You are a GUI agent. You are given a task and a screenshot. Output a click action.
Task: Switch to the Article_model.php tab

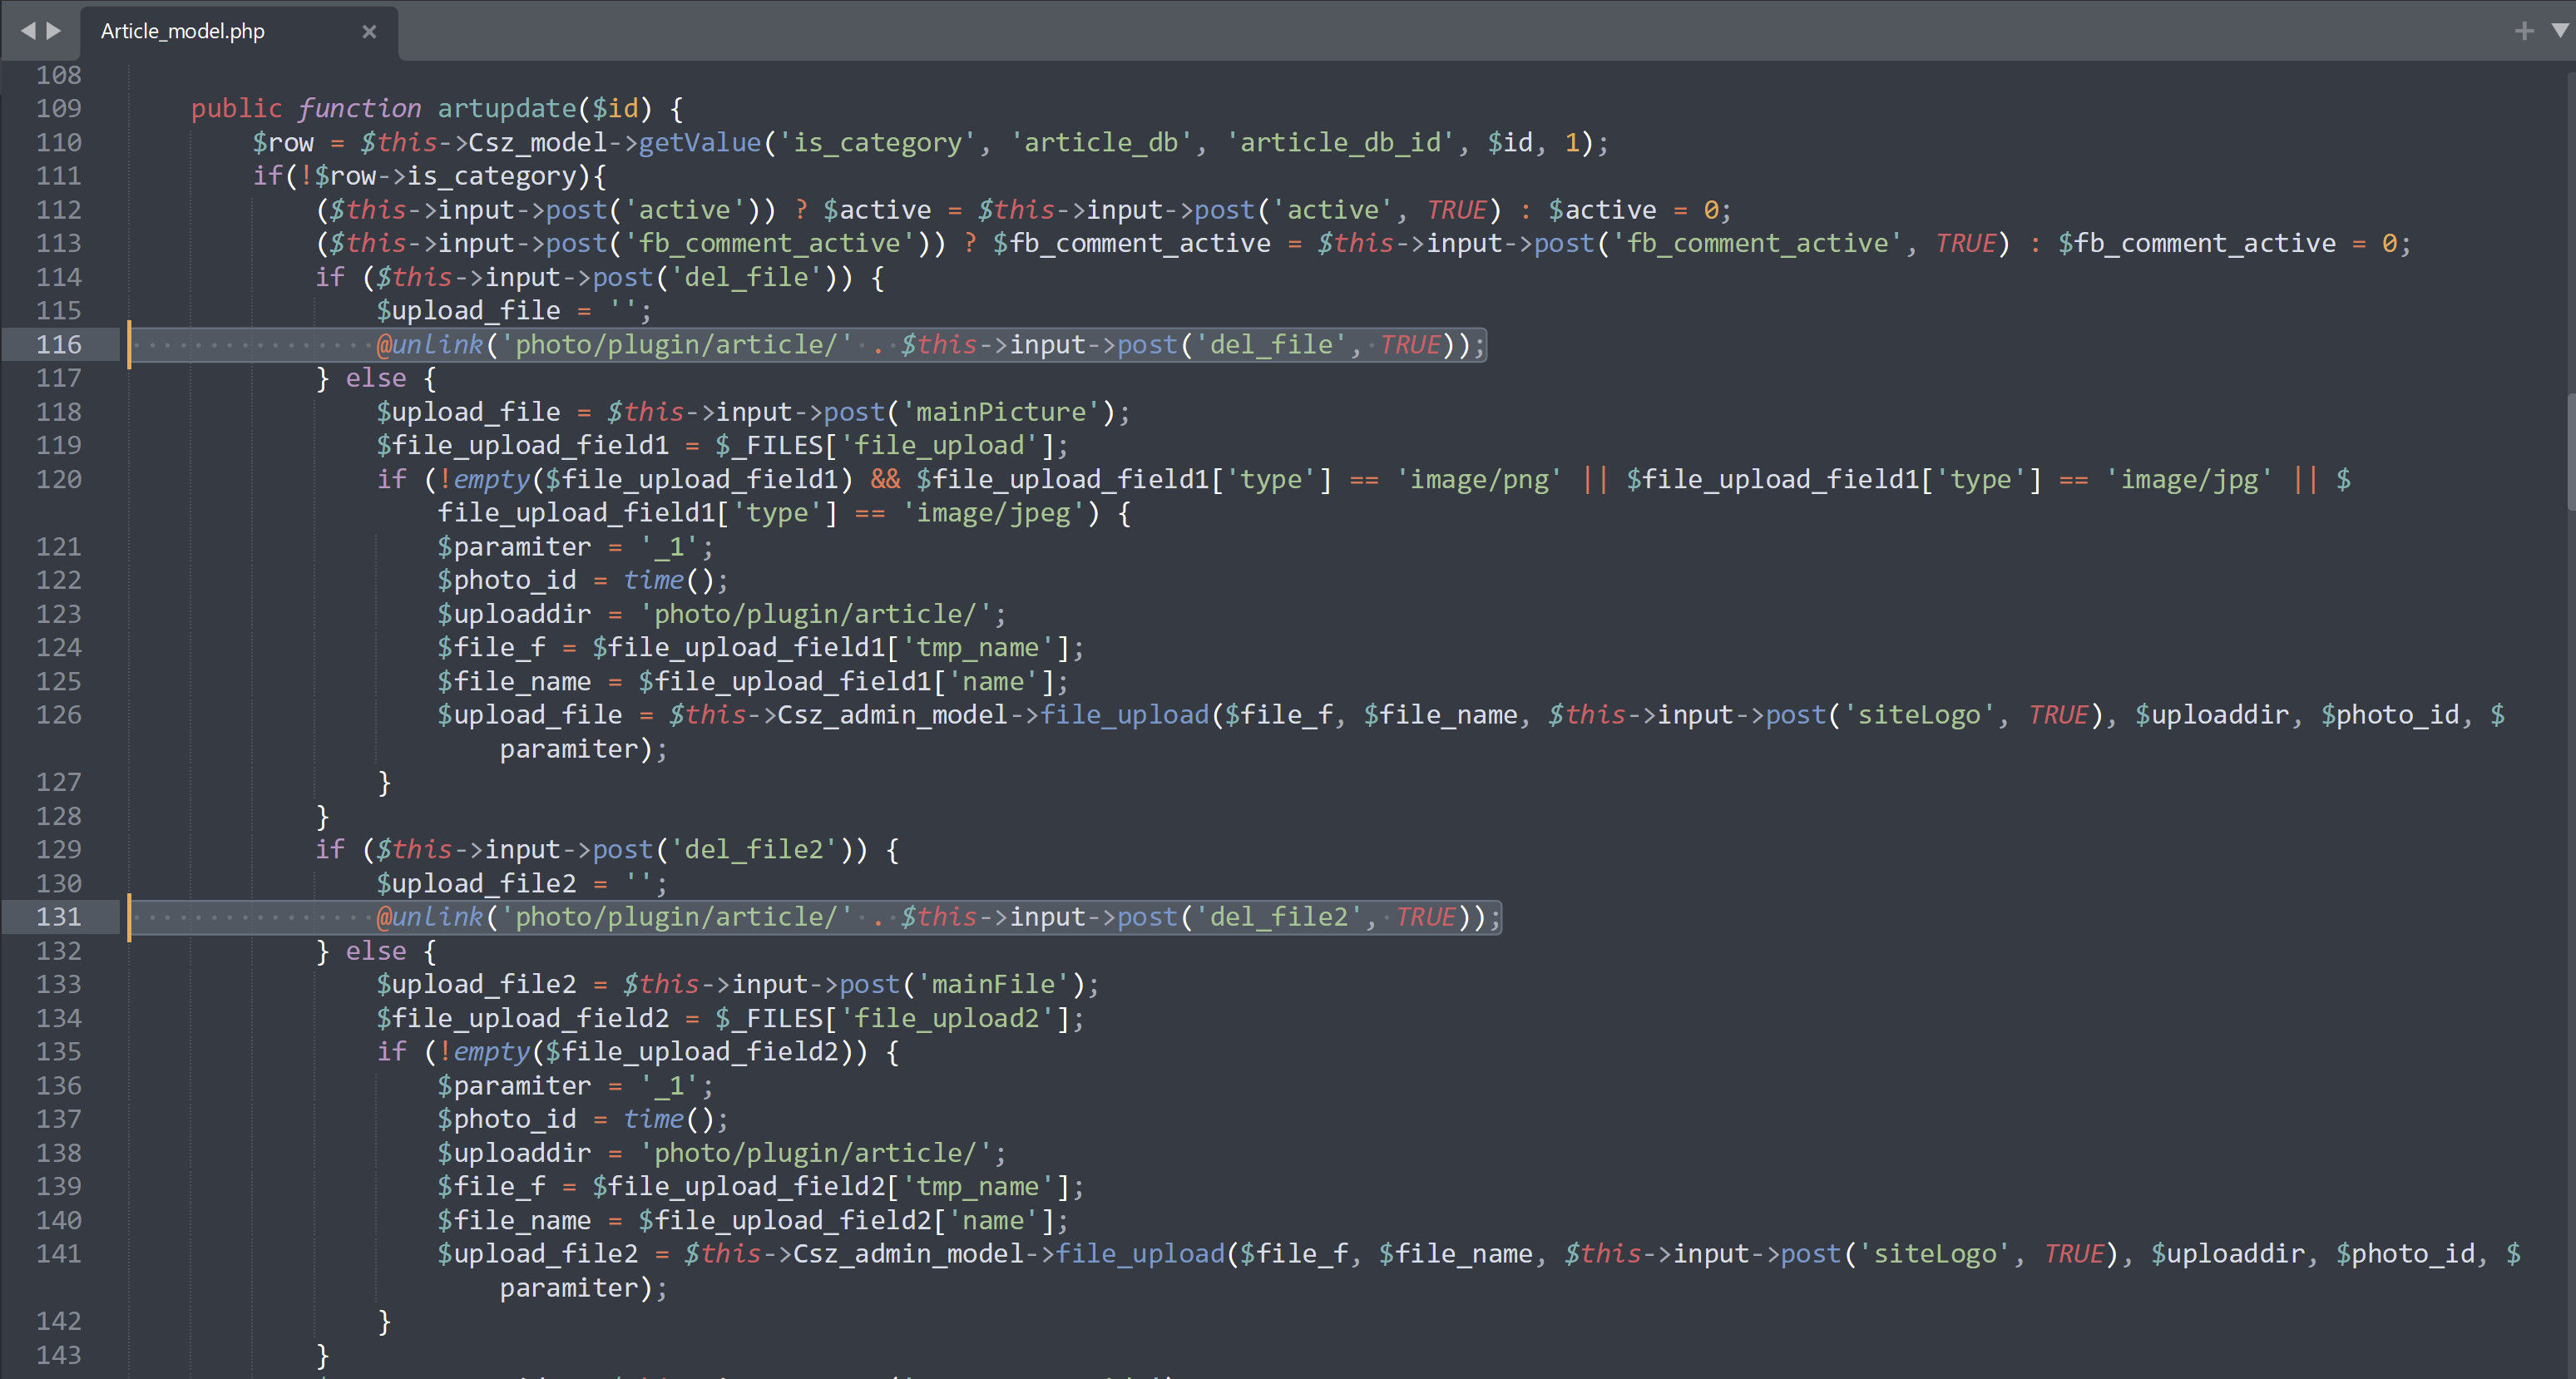click(183, 31)
